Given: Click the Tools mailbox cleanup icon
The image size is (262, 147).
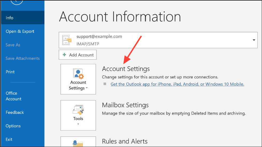Looking at the screenshot, I should pos(78,110).
